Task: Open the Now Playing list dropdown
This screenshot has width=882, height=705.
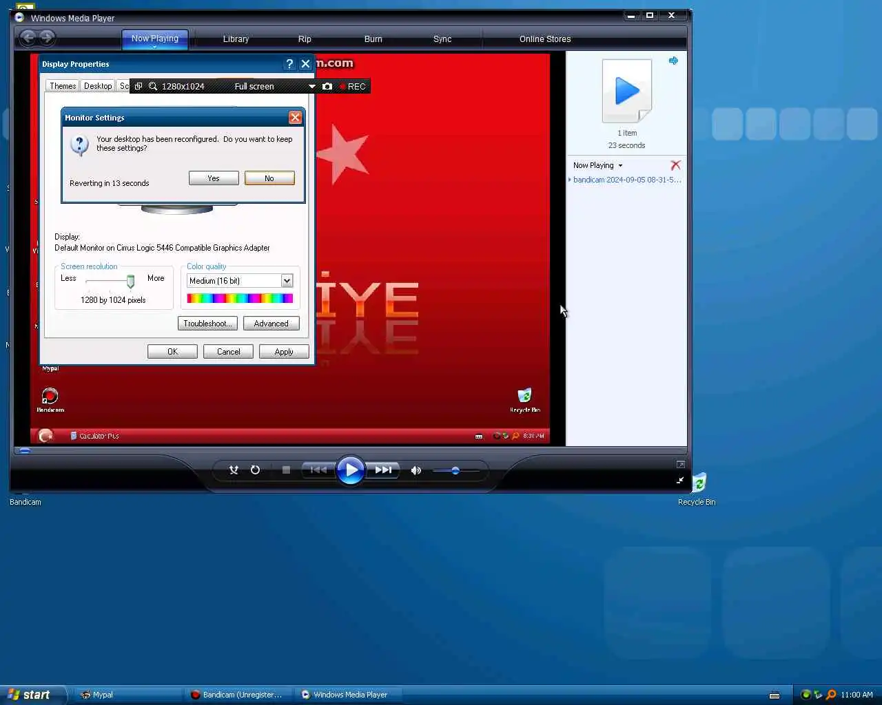Action: 597,165
